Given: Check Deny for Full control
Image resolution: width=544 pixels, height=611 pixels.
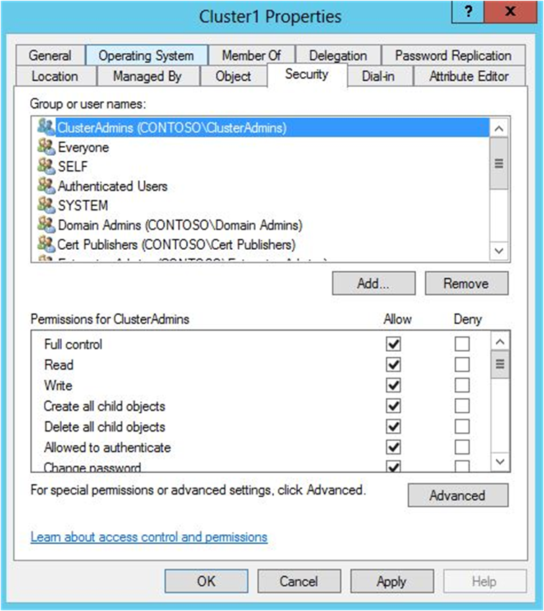Looking at the screenshot, I should 462,344.
